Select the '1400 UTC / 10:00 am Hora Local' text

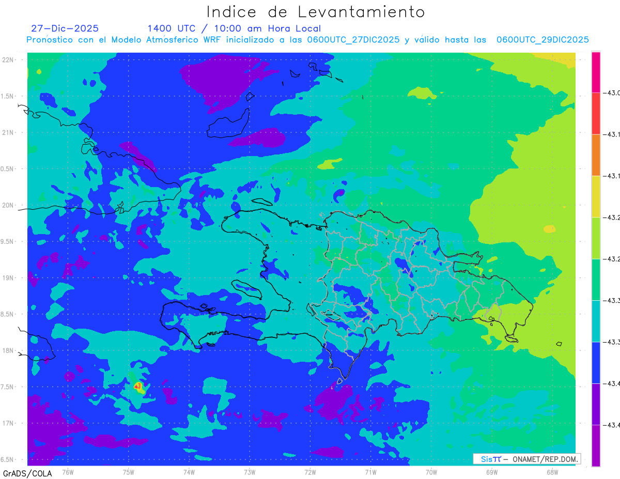point(234,28)
